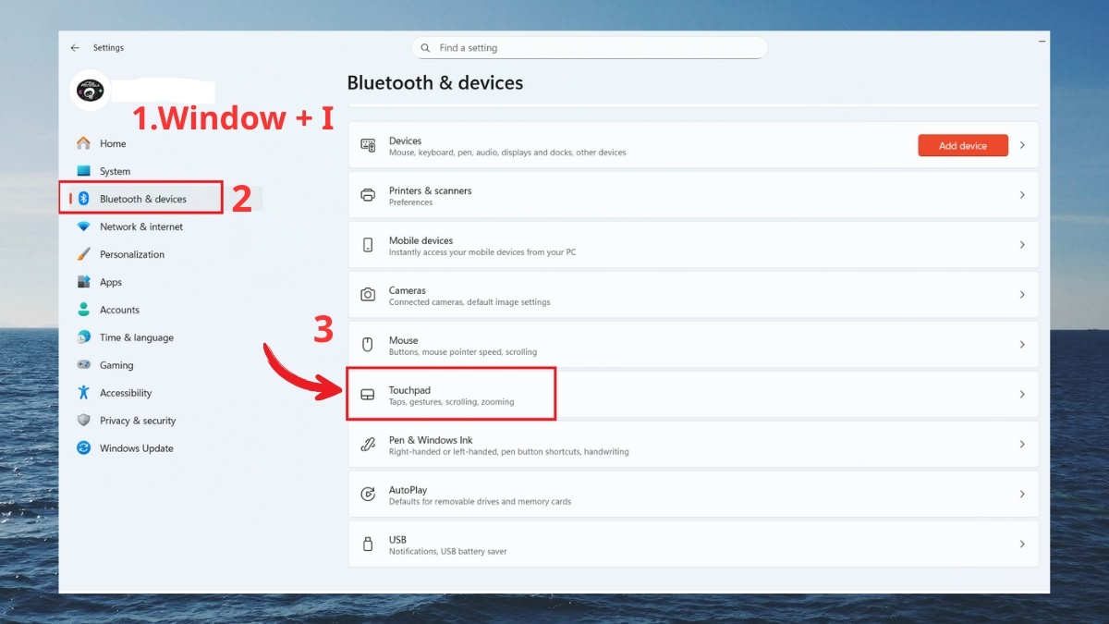Image resolution: width=1109 pixels, height=624 pixels.
Task: Click 'Taps, gestures, scrolling, zooming' text
Action: (452, 402)
